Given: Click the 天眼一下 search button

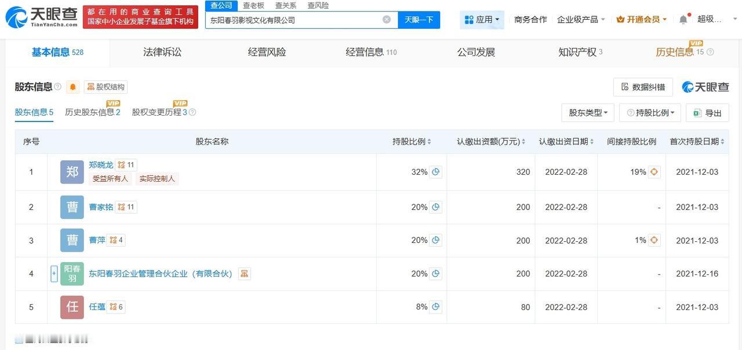Looking at the screenshot, I should (x=419, y=20).
